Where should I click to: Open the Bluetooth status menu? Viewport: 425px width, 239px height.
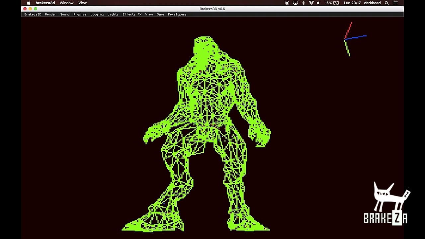303,3
